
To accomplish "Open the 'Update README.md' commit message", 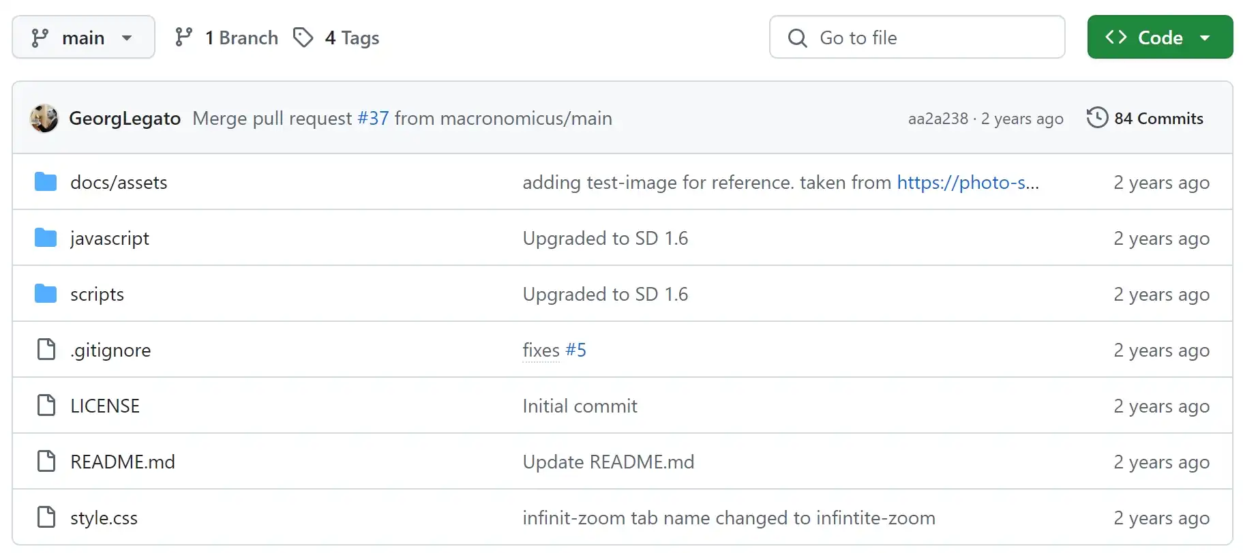I will tap(609, 462).
